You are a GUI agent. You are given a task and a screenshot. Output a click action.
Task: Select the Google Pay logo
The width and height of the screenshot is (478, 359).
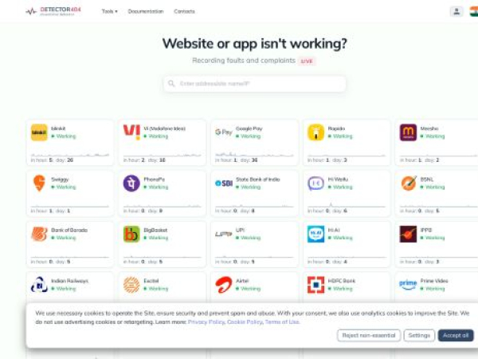tap(224, 132)
